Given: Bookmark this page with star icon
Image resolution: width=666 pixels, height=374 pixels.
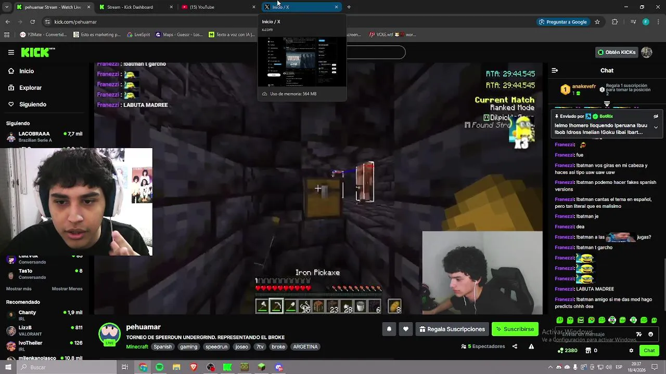Looking at the screenshot, I should (x=597, y=22).
